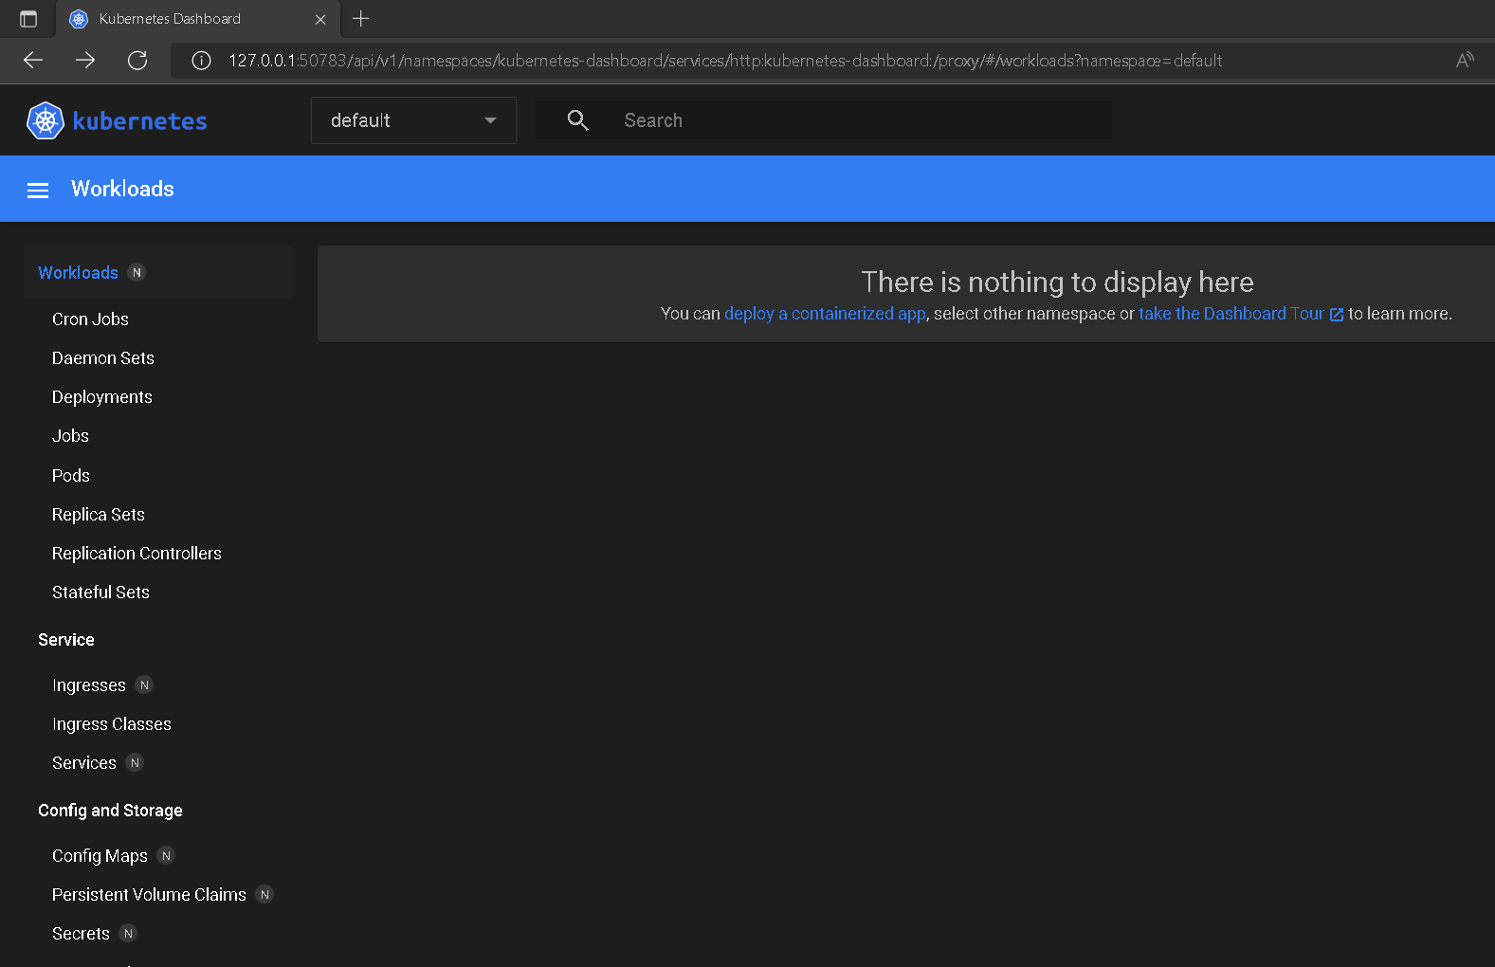Click the N badge beside Config Maps

166,856
